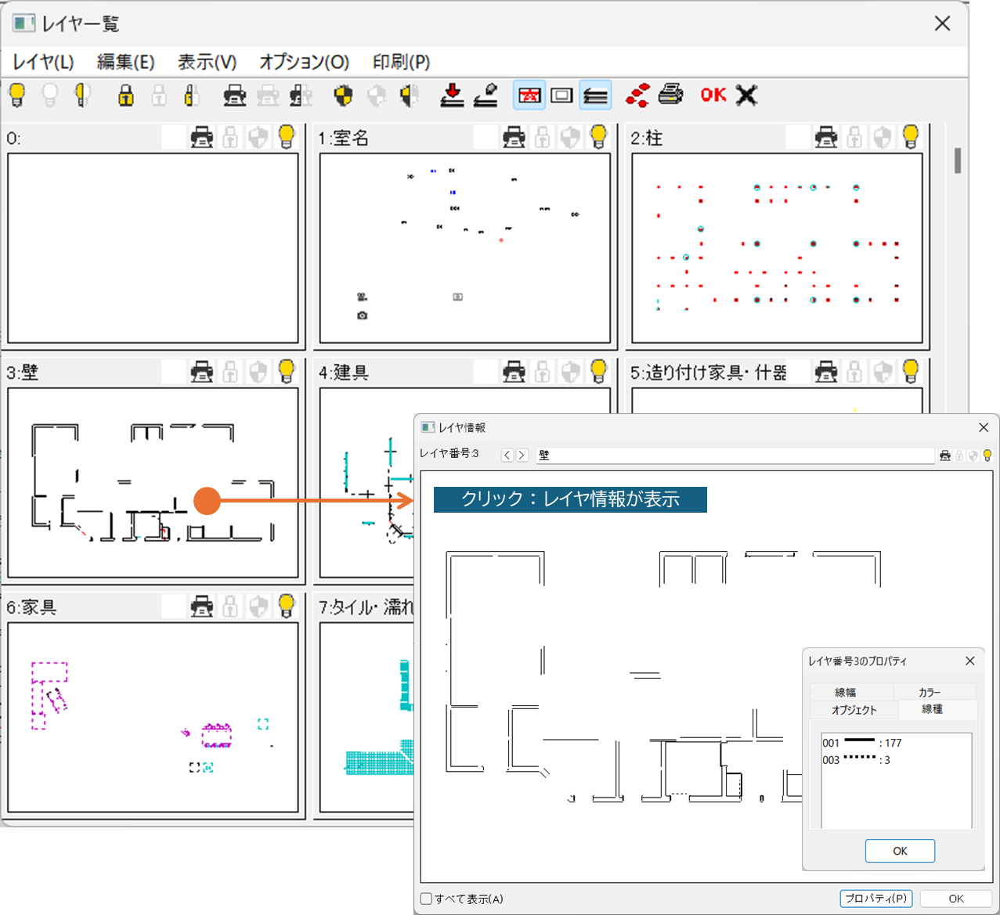Click the red dots toolbar icon
The width and height of the screenshot is (1000, 915).
point(637,95)
